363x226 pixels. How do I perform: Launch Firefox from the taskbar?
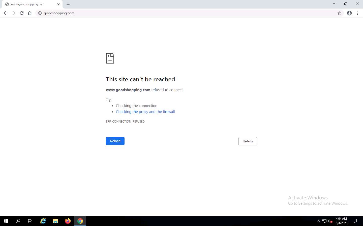[68, 221]
